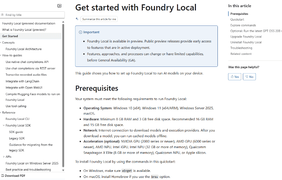Open SDK guide page
The width and height of the screenshot is (282, 180).
[16, 132]
